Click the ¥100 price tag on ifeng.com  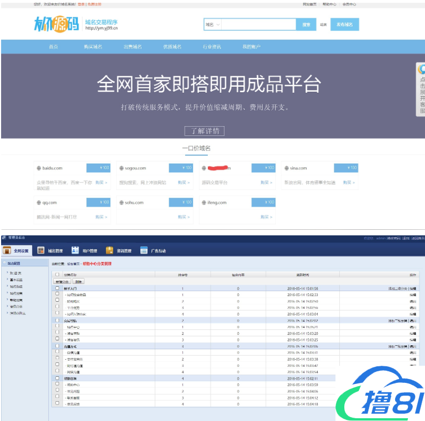point(263,203)
